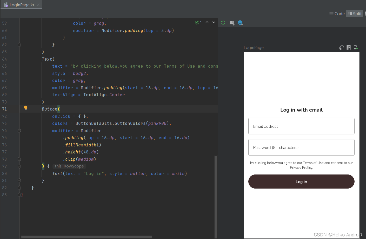Click ButtonDefaults.buttonColors on line 73
Viewport: 366px width, 239px height.
point(111,123)
